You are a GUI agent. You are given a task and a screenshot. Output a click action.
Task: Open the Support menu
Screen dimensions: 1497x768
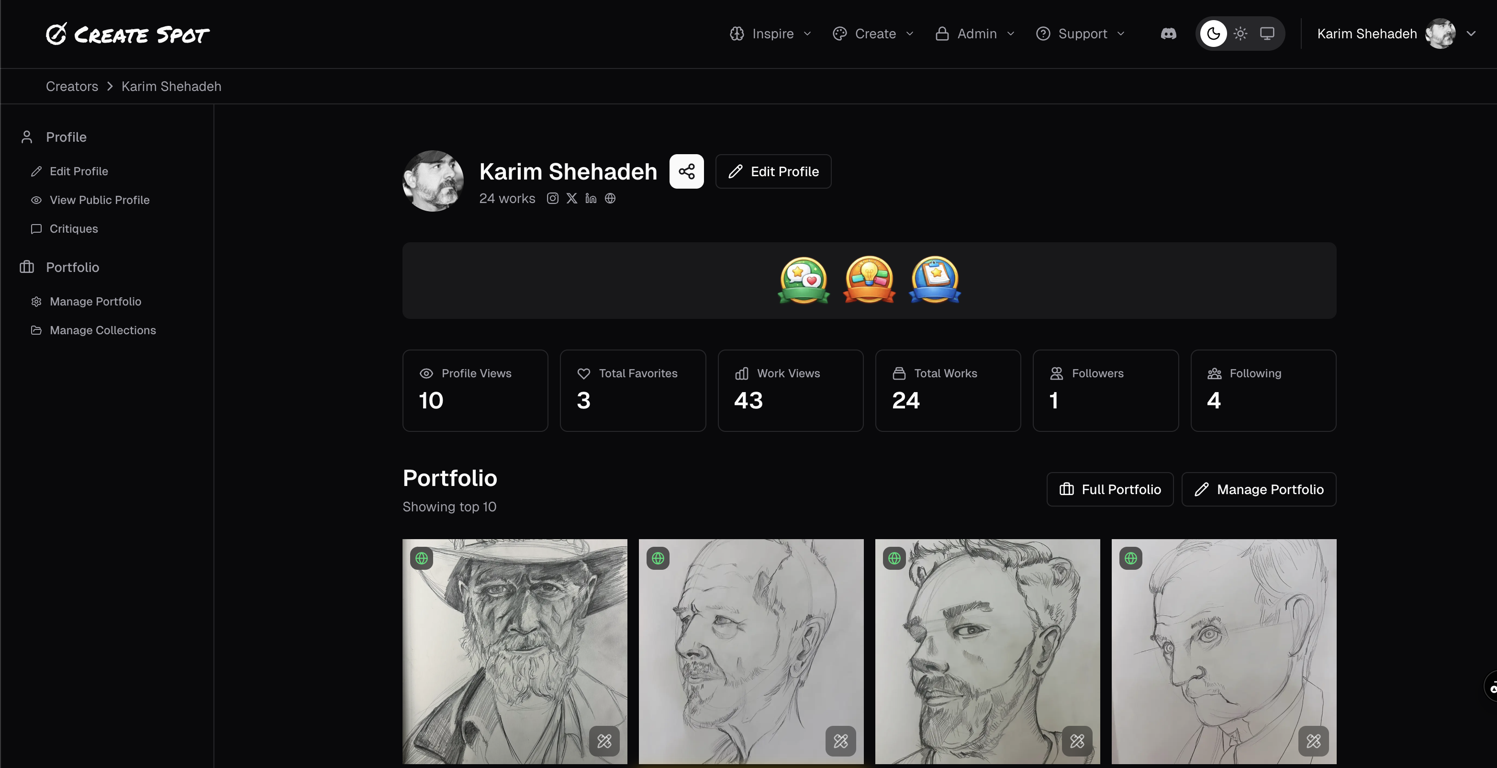pyautogui.click(x=1080, y=34)
